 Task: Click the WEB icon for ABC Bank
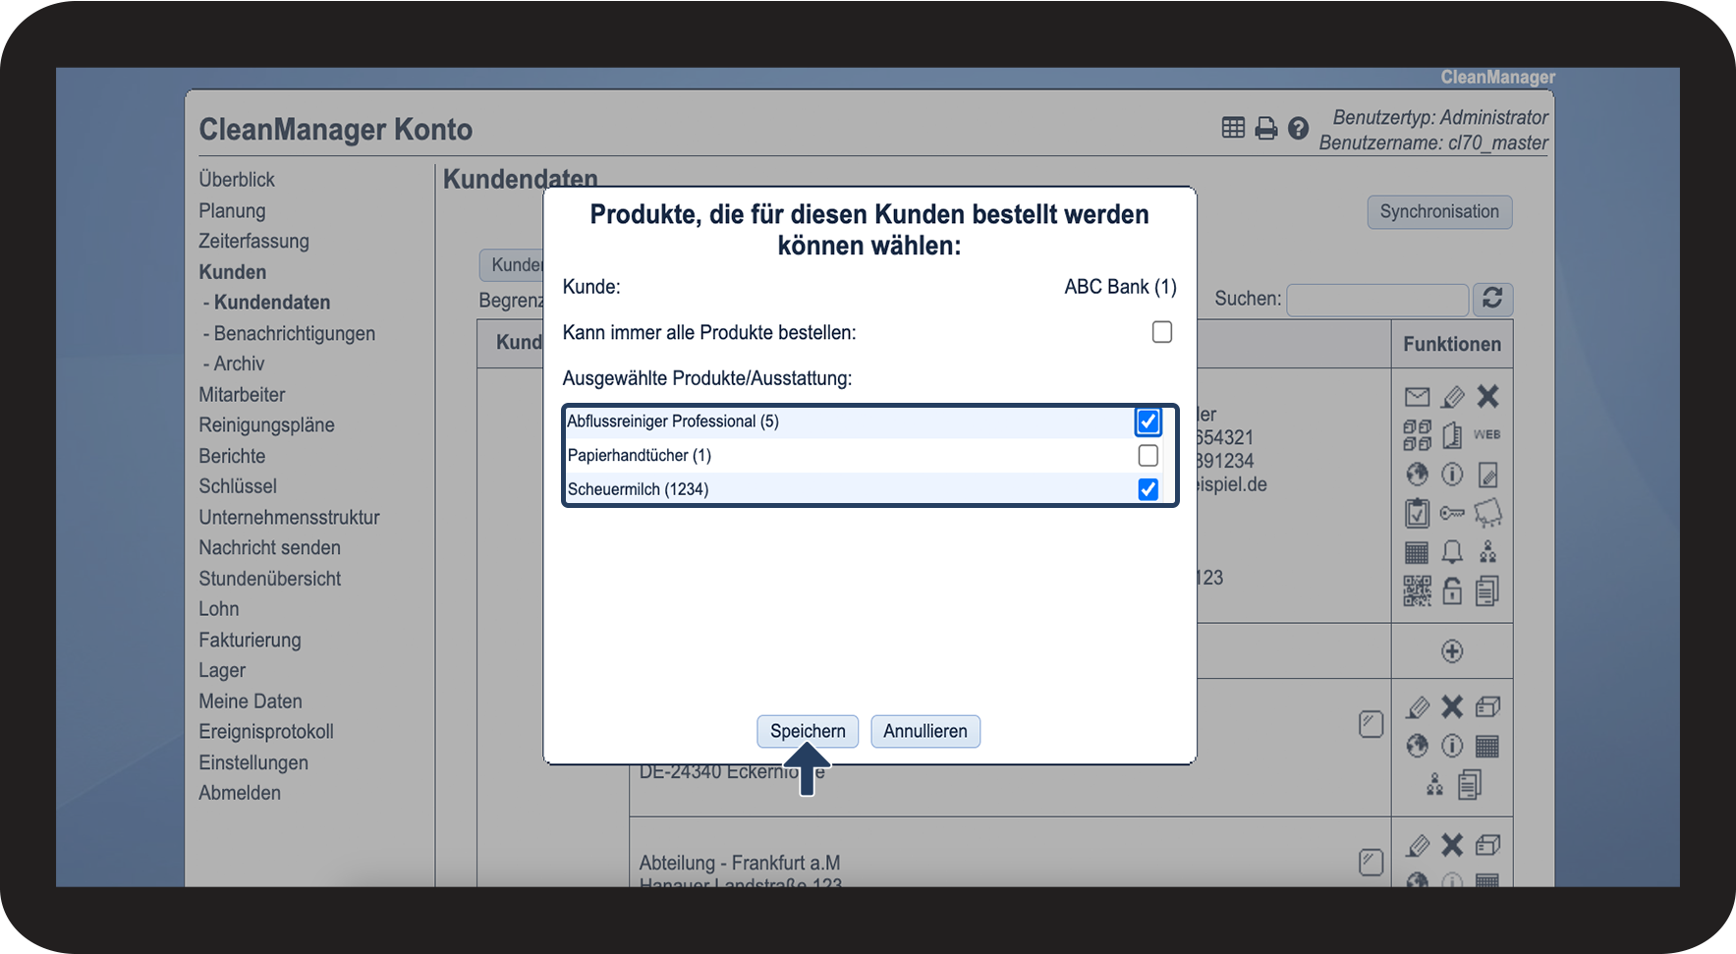[1486, 434]
